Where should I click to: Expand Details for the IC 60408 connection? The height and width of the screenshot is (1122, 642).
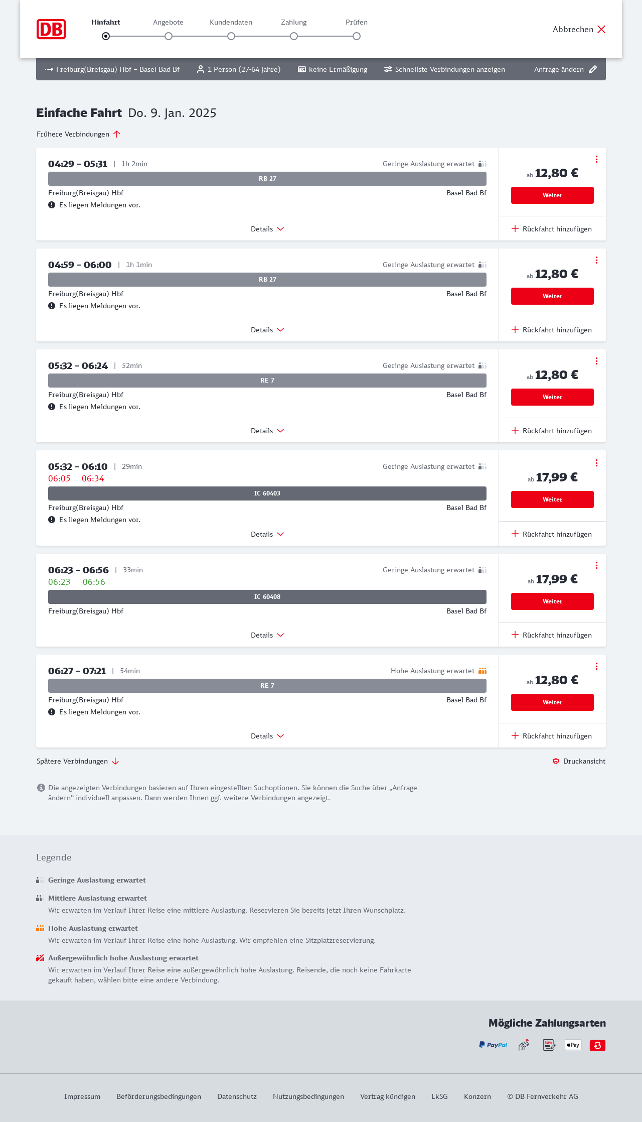(x=267, y=635)
